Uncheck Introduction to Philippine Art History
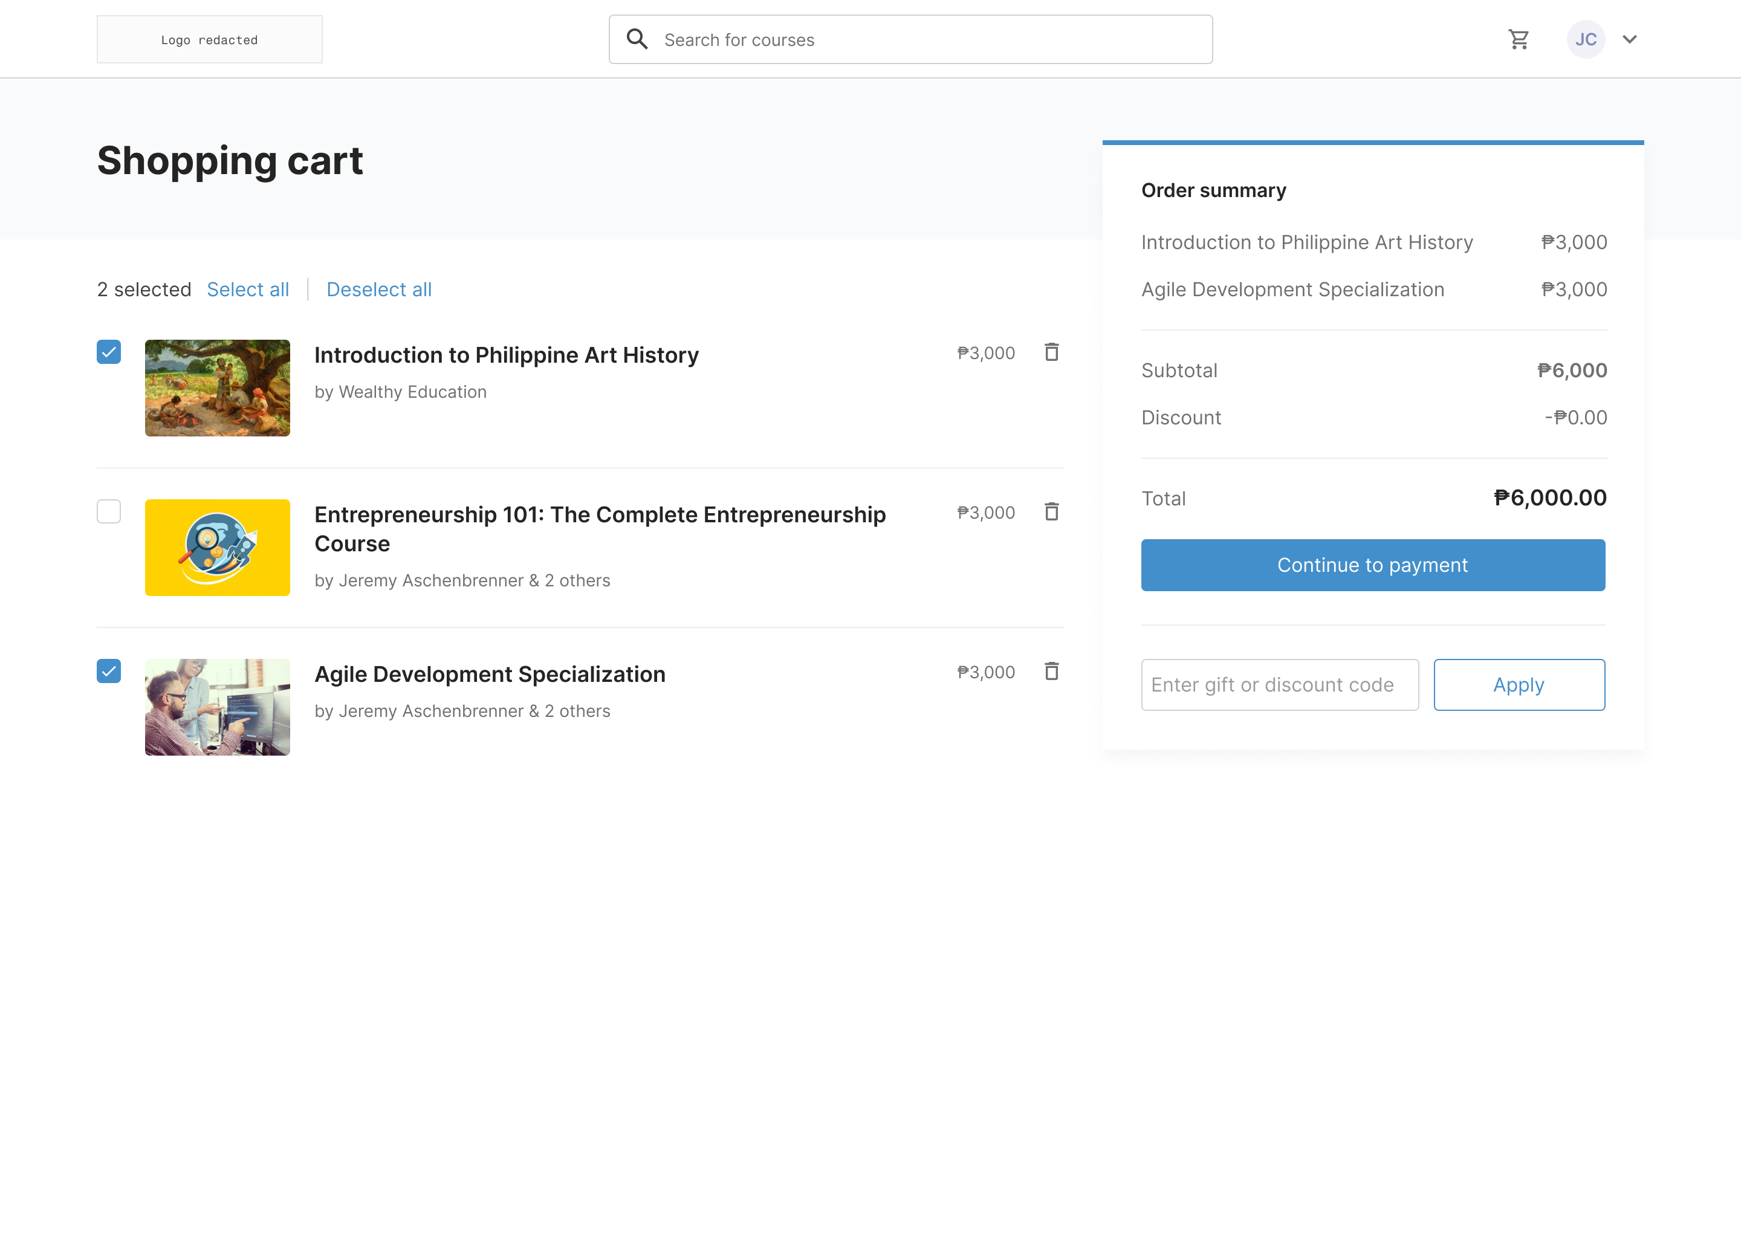The height and width of the screenshot is (1238, 1741). (108, 352)
